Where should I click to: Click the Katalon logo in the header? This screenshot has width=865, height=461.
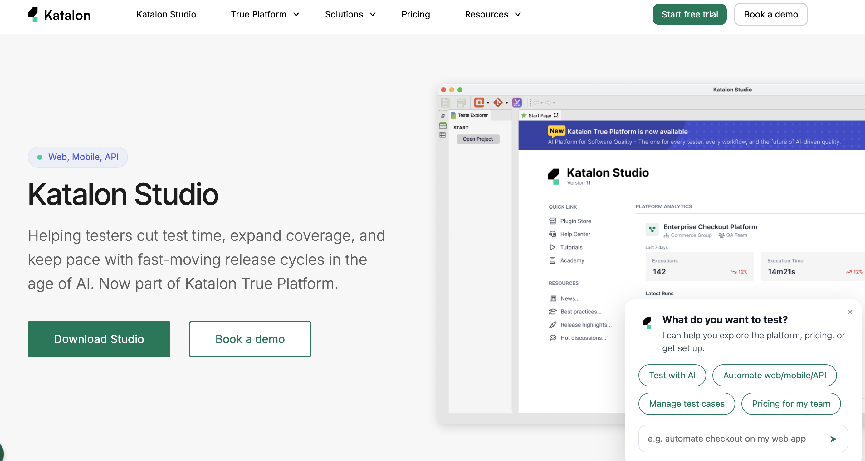pyautogui.click(x=59, y=15)
